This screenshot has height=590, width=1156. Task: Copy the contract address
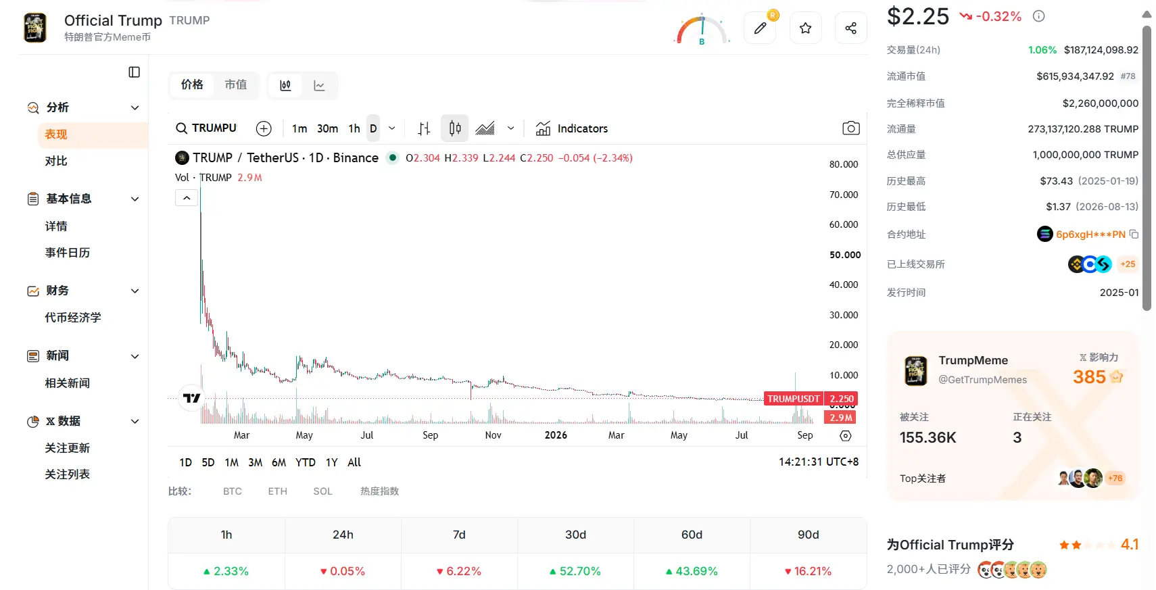[x=1134, y=235]
